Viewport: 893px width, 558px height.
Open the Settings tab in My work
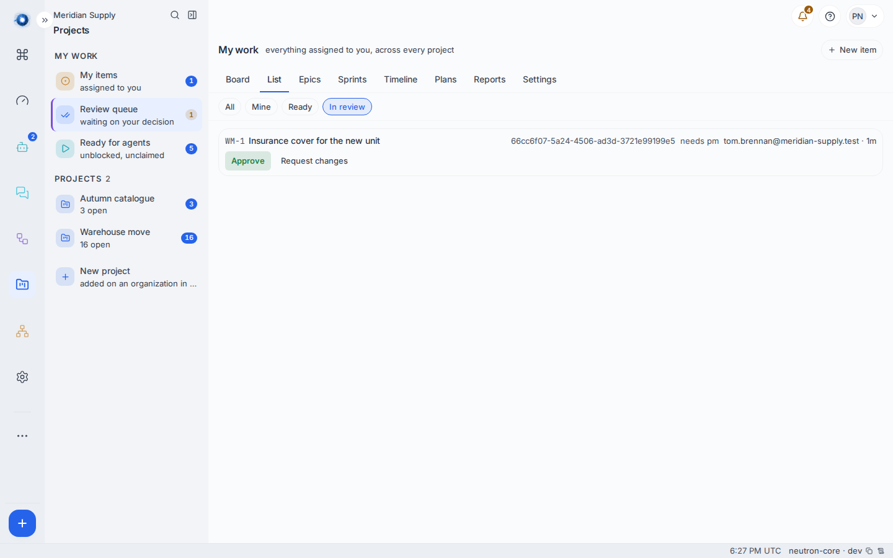pos(540,79)
